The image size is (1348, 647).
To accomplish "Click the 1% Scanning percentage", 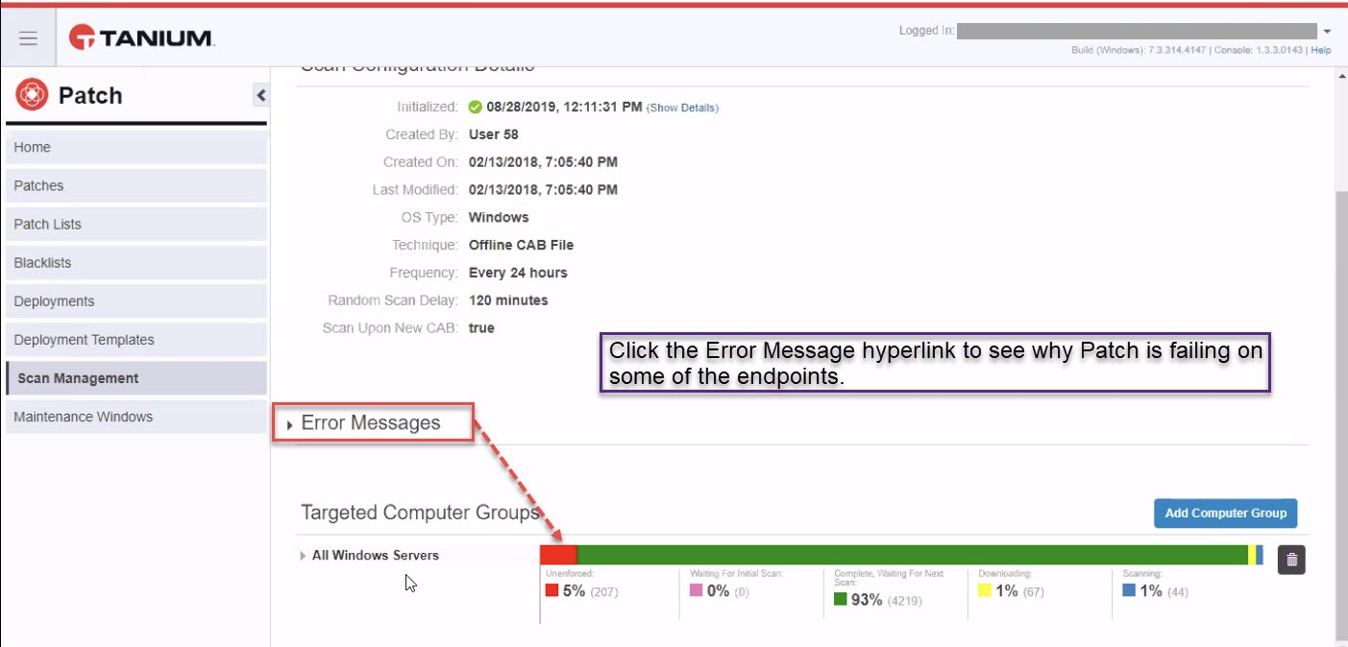I will coord(1151,591).
